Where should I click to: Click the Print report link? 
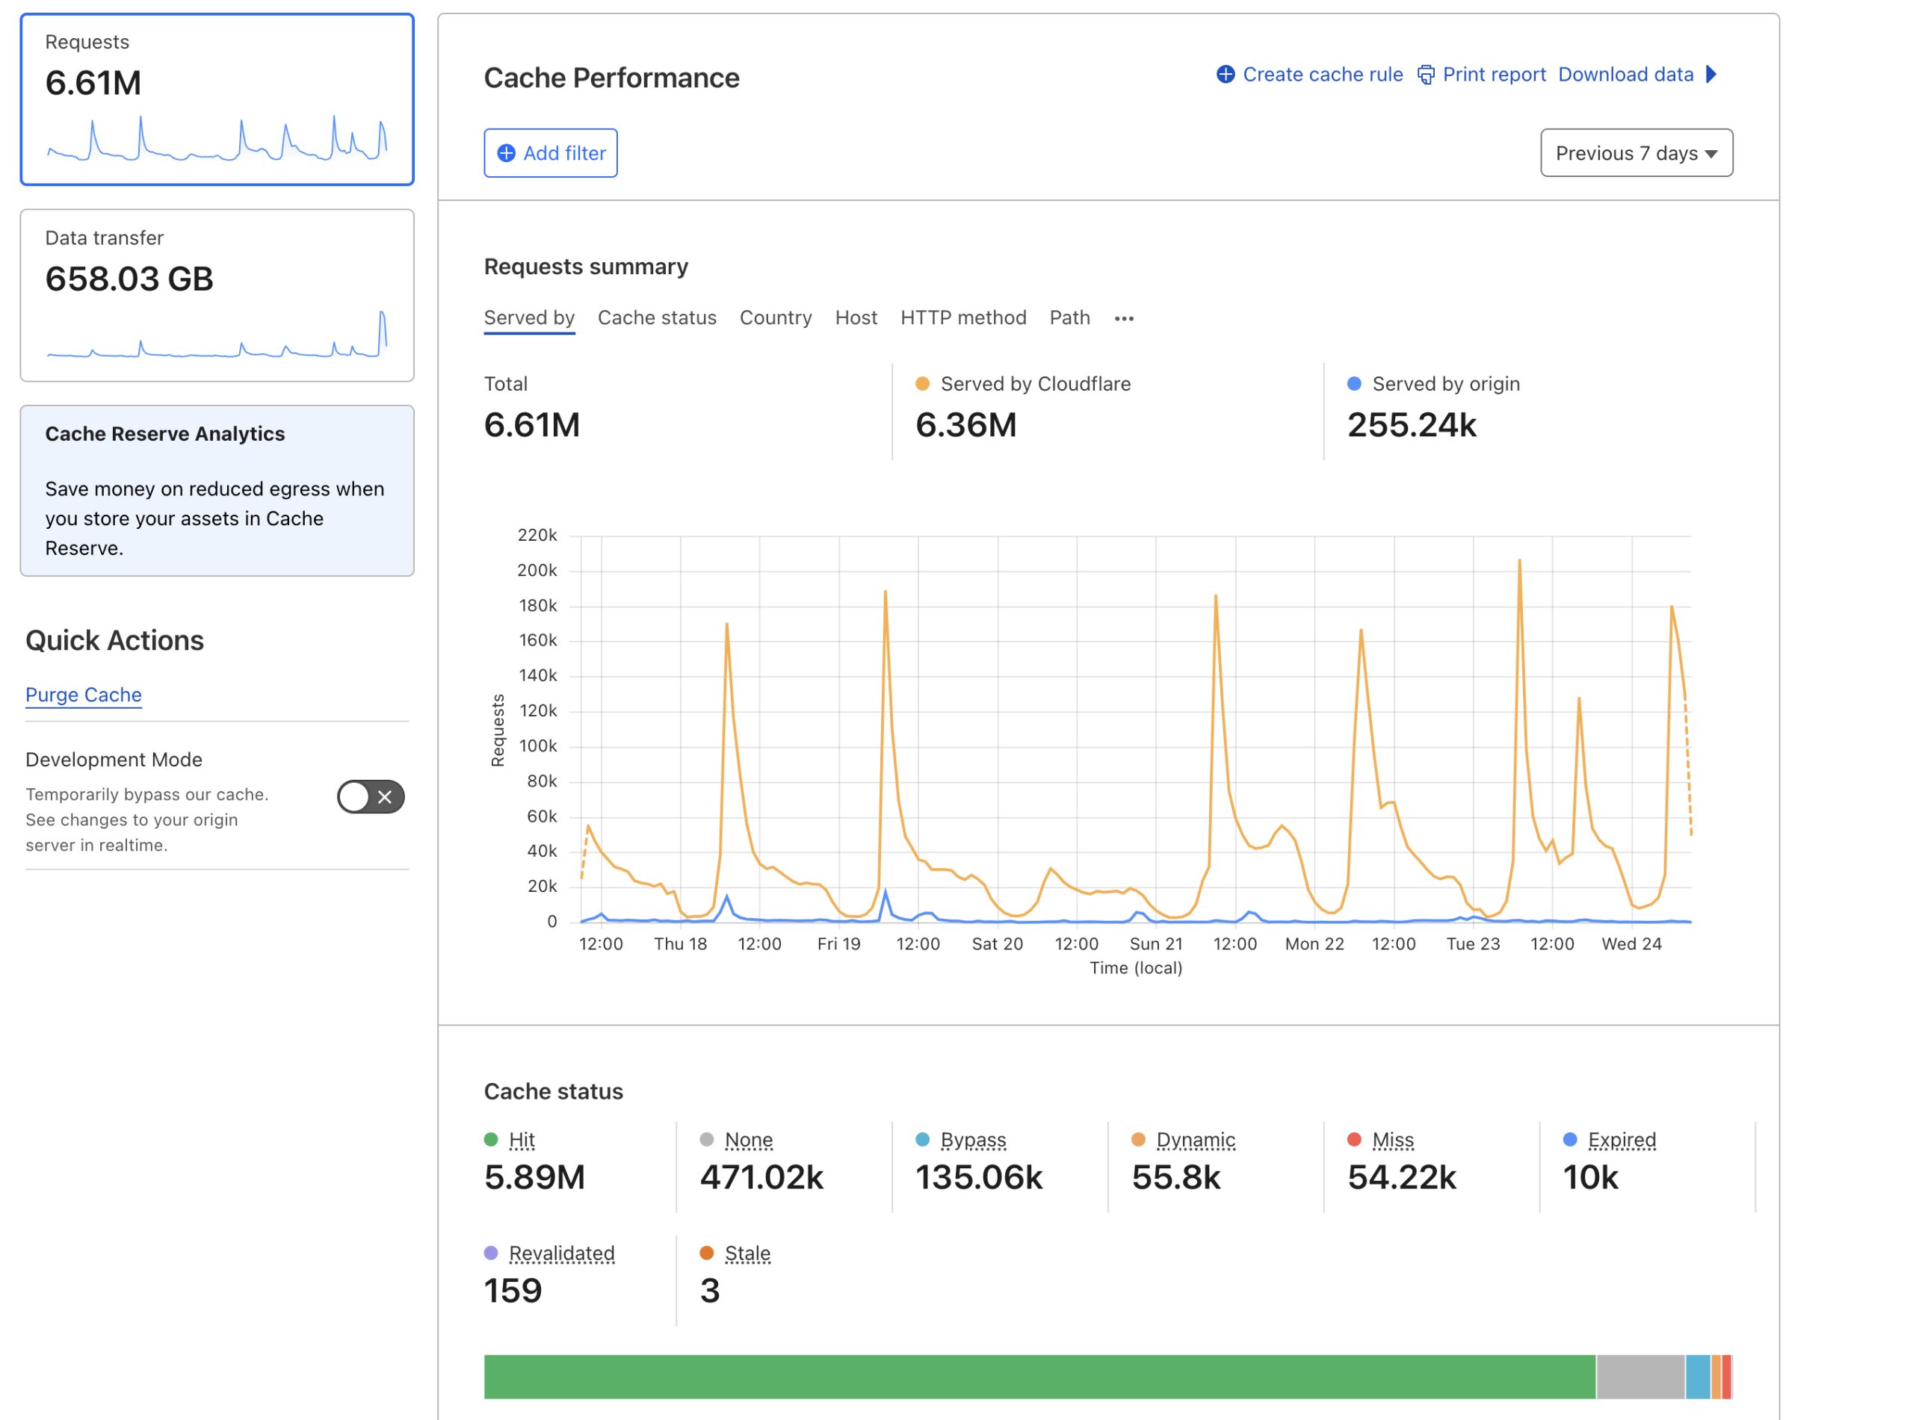pos(1481,75)
